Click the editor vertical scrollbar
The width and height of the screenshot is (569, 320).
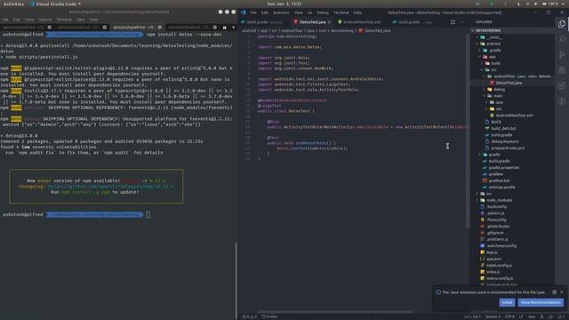point(468,131)
